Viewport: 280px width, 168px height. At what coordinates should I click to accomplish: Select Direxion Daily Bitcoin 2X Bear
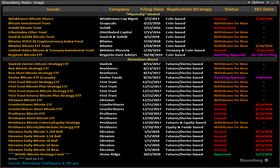coord(34,150)
